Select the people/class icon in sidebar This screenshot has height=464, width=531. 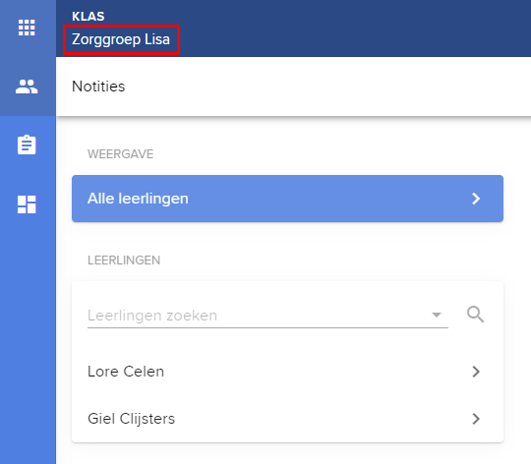click(x=27, y=87)
